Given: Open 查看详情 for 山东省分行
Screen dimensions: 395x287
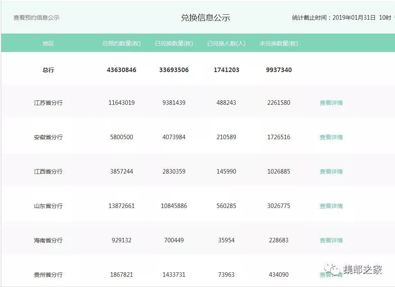Looking at the screenshot, I should pos(331,206).
